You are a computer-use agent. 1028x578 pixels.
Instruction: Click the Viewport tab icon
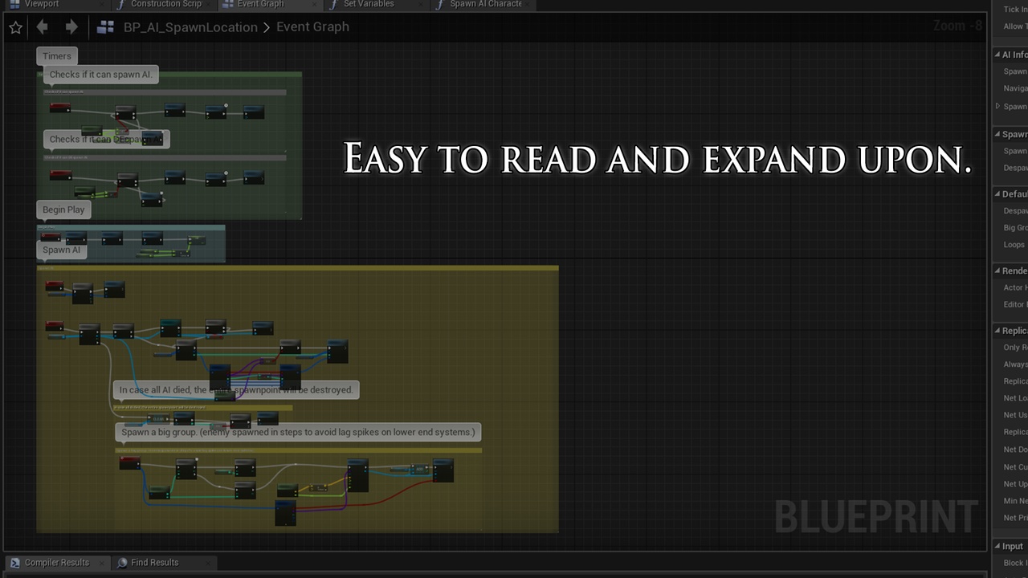[14, 4]
